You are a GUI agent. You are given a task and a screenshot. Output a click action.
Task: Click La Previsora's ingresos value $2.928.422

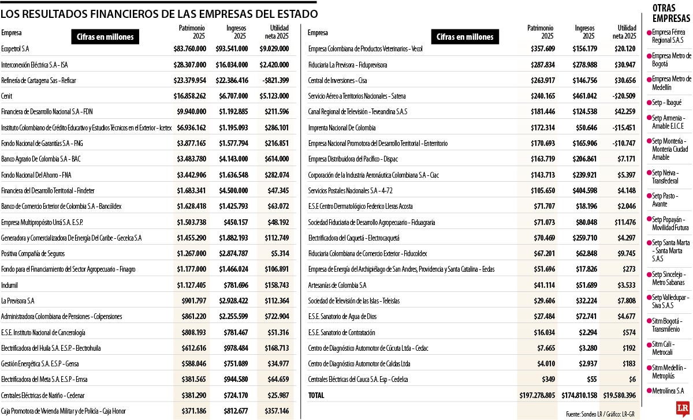pos(233,301)
